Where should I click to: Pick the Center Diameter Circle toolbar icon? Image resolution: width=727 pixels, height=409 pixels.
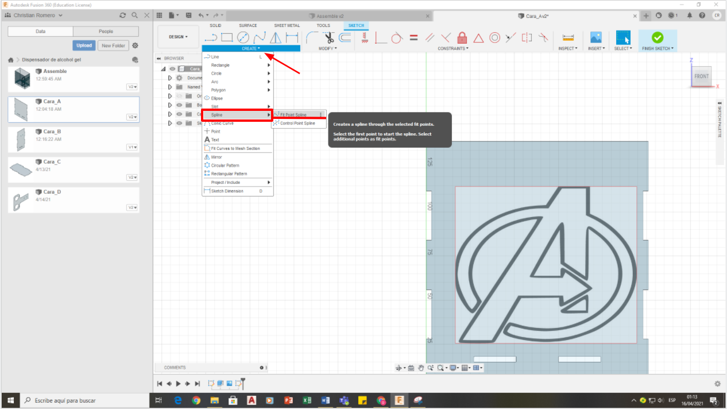pos(243,38)
